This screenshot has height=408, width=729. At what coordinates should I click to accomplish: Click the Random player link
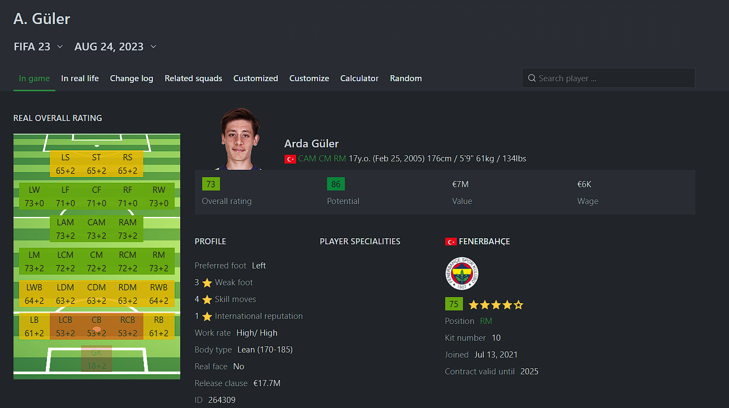click(406, 78)
